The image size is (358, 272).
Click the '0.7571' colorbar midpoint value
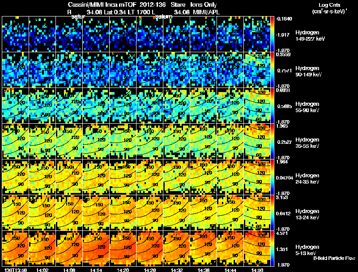click(x=285, y=71)
